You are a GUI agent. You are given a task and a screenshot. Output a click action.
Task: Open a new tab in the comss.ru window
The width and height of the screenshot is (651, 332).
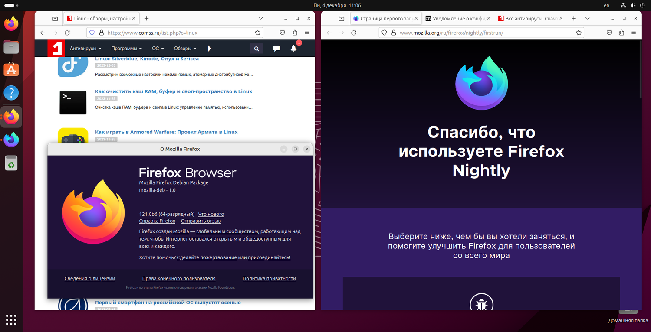click(146, 19)
